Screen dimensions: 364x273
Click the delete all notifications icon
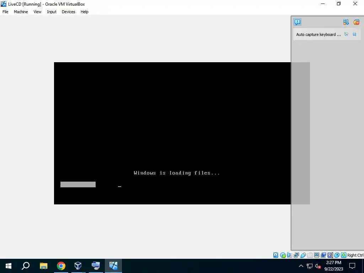click(356, 22)
